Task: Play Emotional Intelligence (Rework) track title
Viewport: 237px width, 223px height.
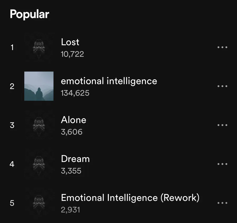Action: (x=130, y=198)
